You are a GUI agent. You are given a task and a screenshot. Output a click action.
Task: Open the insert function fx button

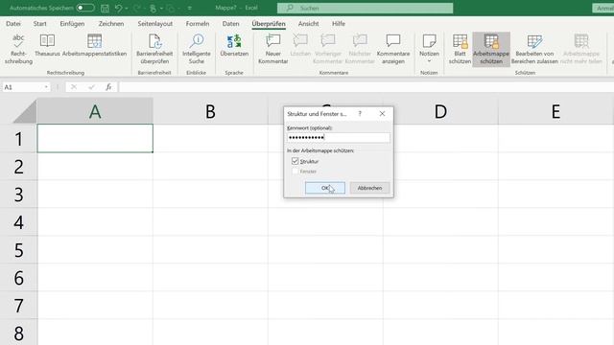pyautogui.click(x=108, y=87)
